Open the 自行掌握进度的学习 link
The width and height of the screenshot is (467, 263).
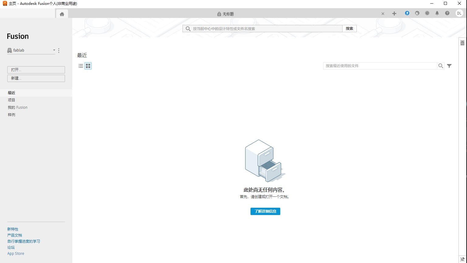(24, 241)
